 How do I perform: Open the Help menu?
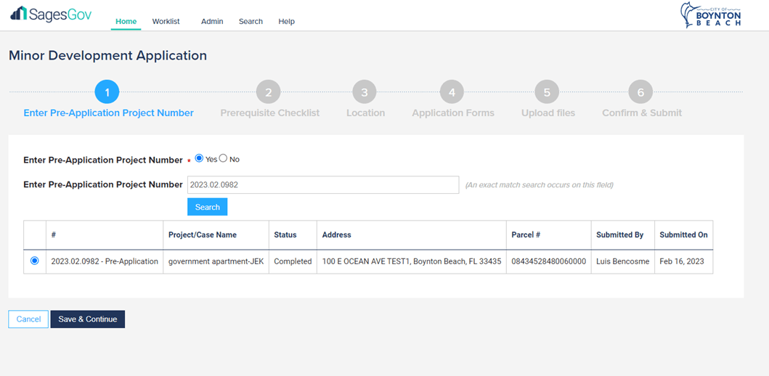coord(286,22)
